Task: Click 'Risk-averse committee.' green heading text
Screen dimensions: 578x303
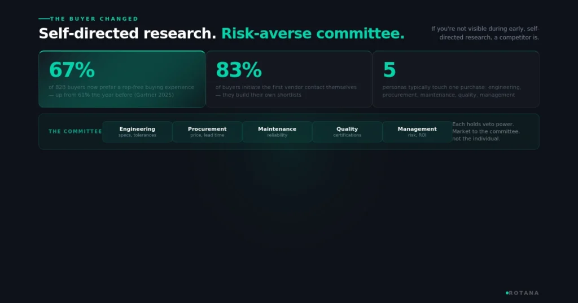Action: click(313, 33)
